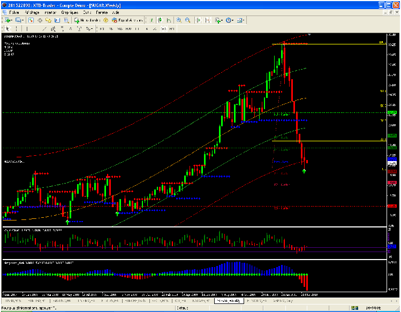Select the crosshair cursor tool
The image size is (401, 312).
pyautogui.click(x=16, y=29)
